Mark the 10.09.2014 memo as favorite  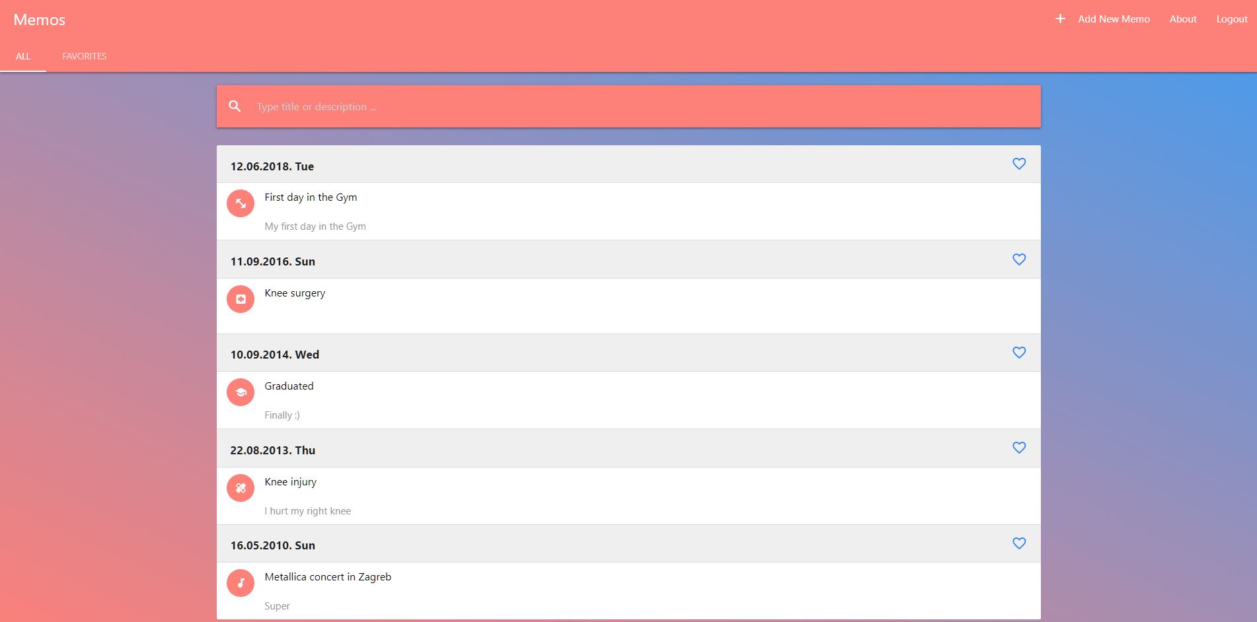[x=1019, y=353]
